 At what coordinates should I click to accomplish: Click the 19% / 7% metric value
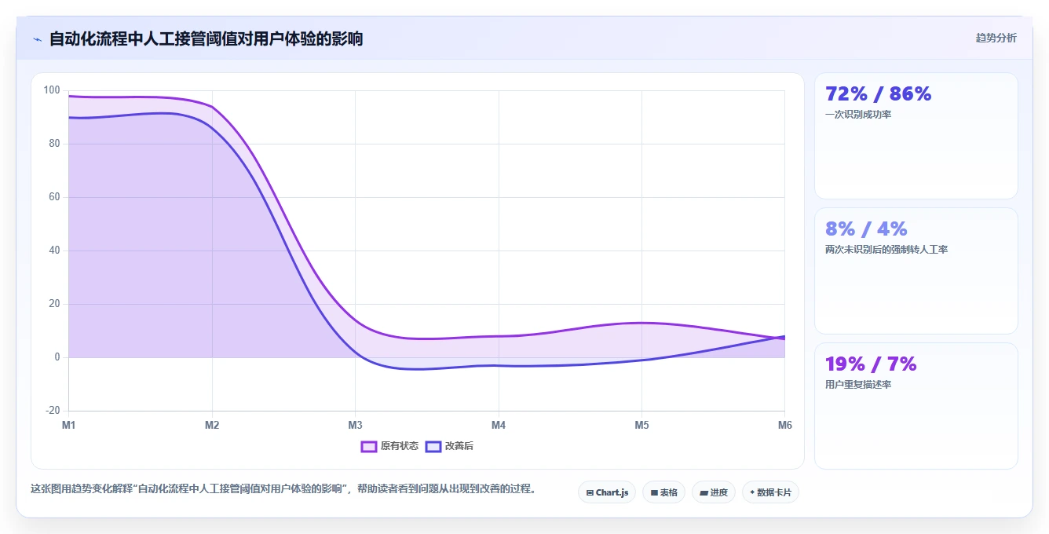(x=871, y=364)
